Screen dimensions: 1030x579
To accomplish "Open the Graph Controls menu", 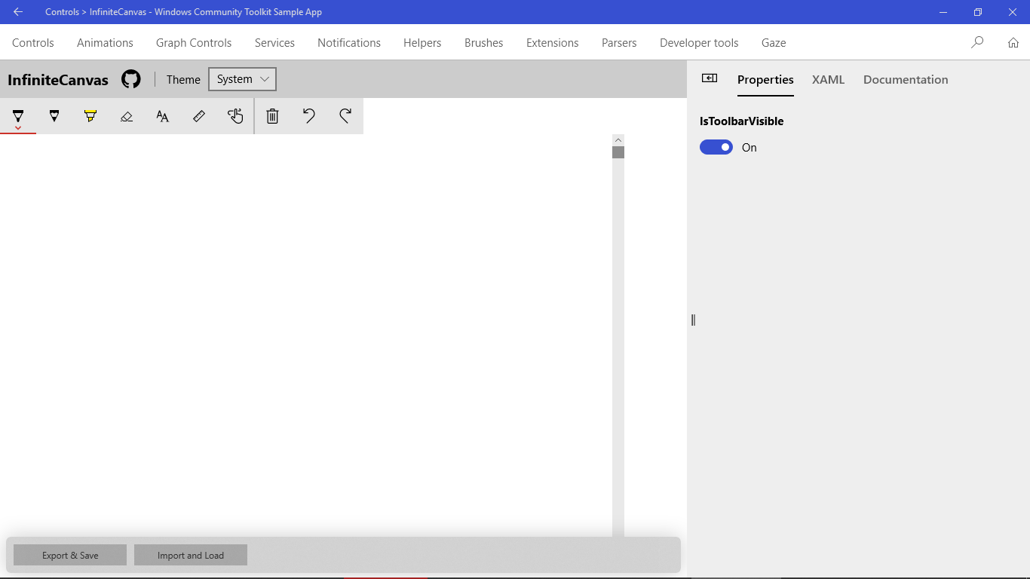I will (x=194, y=43).
